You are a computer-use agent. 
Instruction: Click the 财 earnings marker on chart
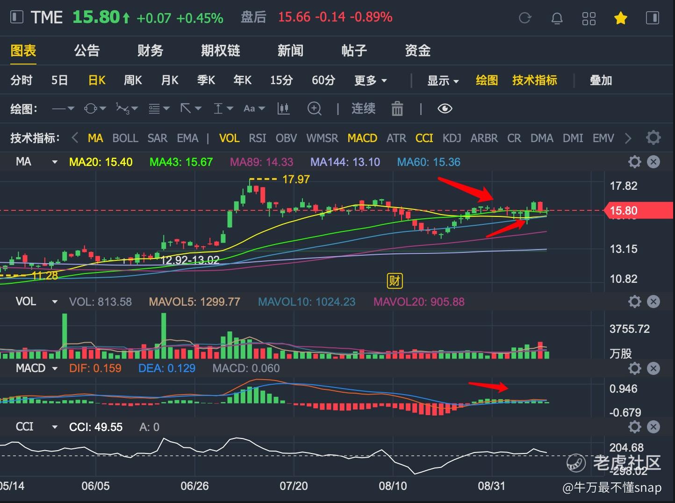click(395, 280)
